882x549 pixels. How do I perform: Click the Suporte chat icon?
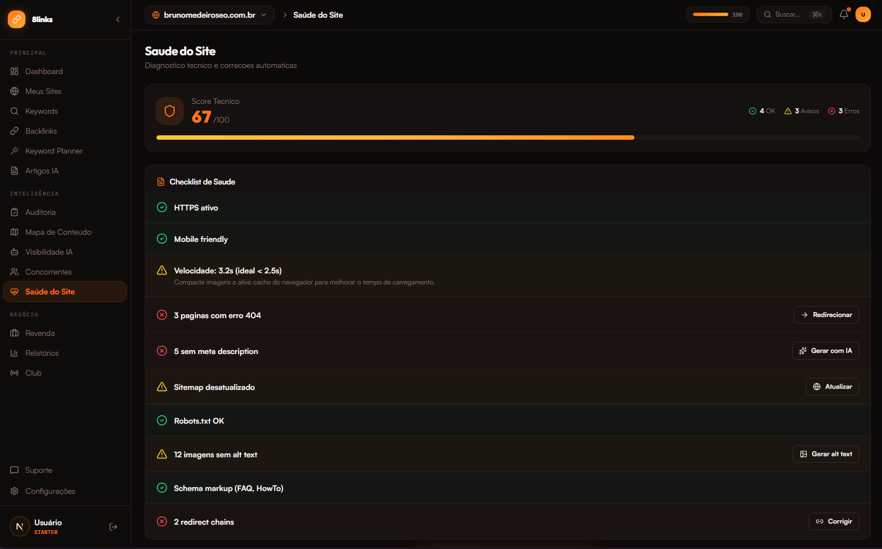[14, 470]
